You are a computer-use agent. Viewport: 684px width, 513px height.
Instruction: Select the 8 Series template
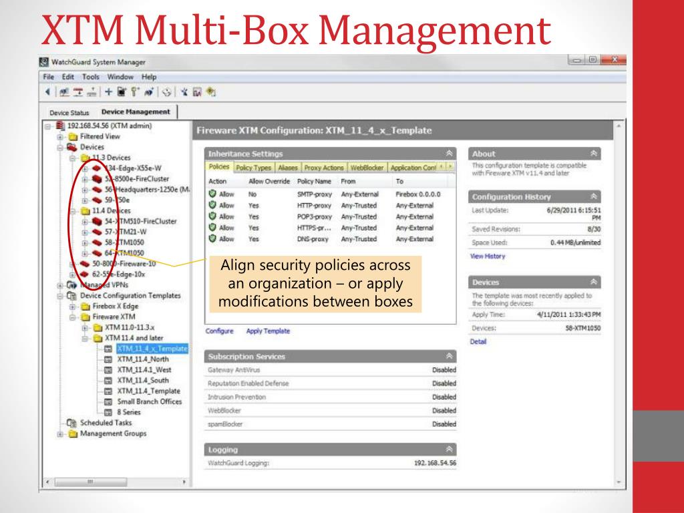(x=129, y=412)
